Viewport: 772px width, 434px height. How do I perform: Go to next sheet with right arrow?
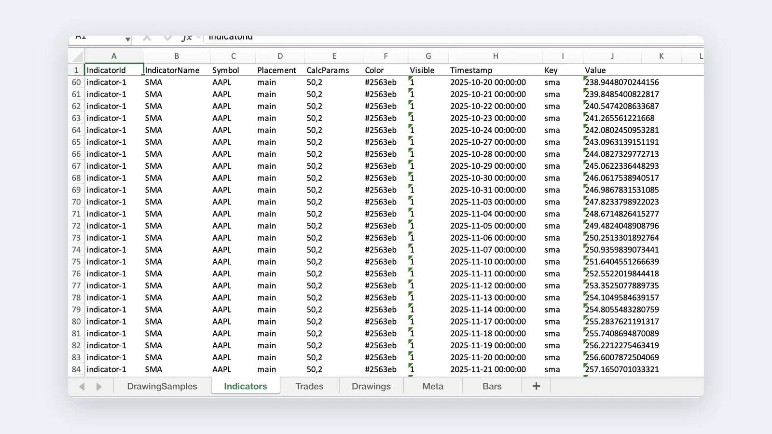pos(99,387)
